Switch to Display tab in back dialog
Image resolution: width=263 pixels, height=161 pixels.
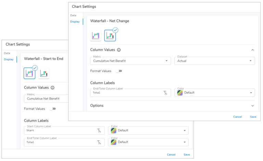9,59
